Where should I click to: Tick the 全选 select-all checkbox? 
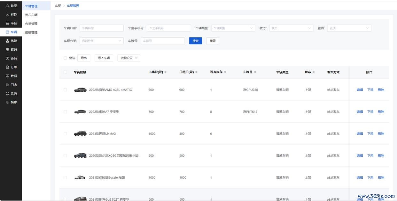[65, 58]
